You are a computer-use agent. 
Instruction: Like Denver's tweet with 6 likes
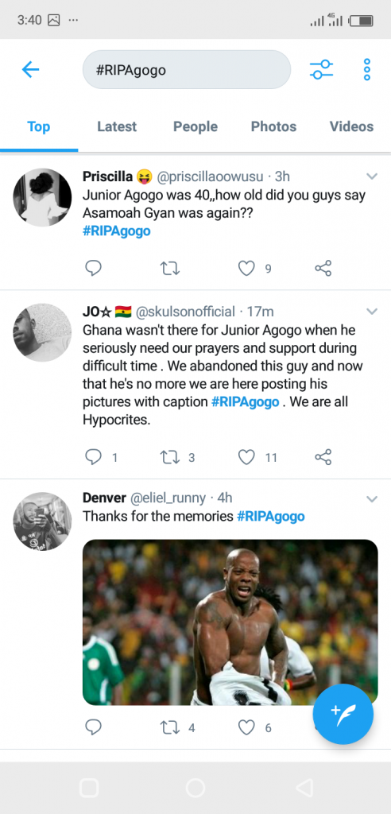click(x=246, y=728)
